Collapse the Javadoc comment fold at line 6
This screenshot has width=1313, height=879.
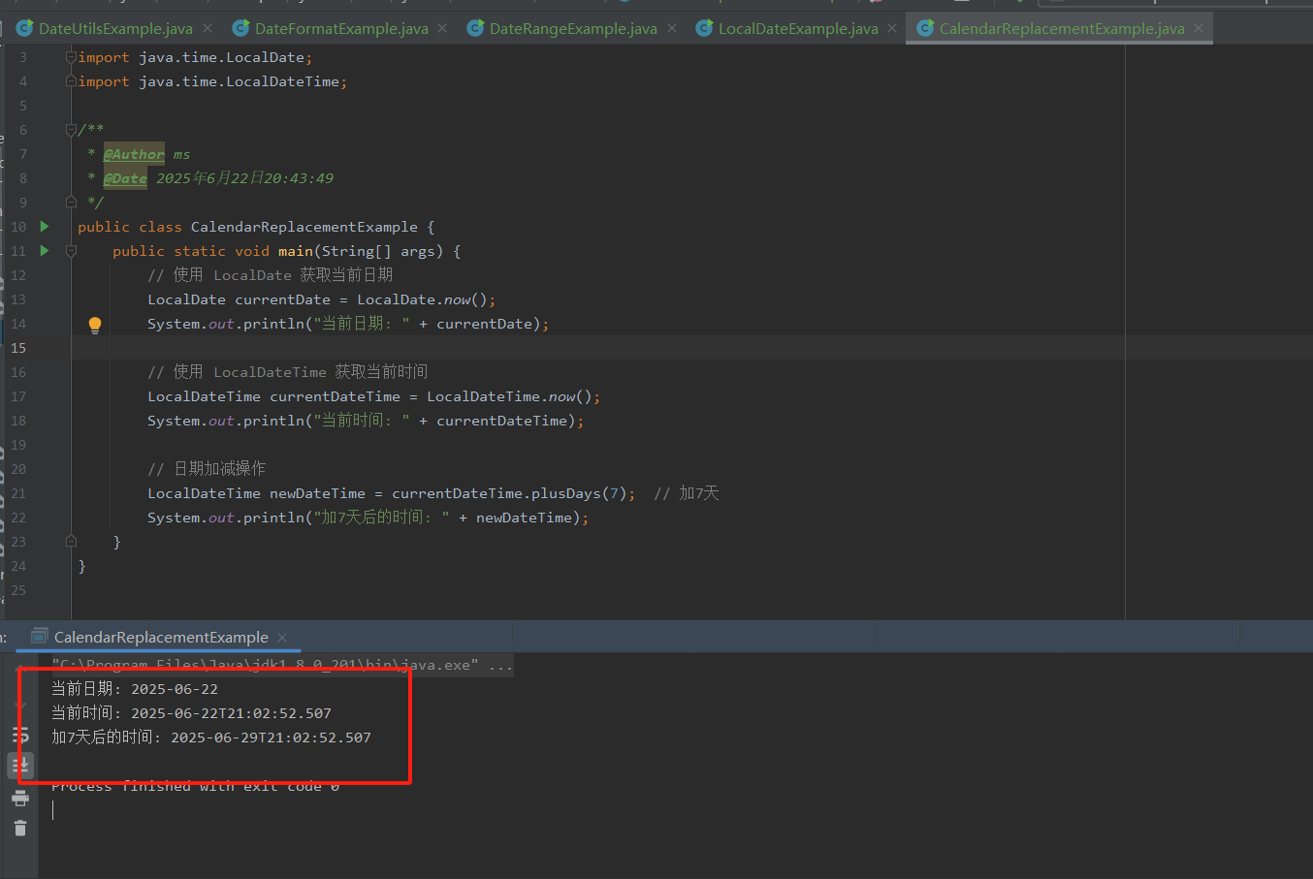71,130
